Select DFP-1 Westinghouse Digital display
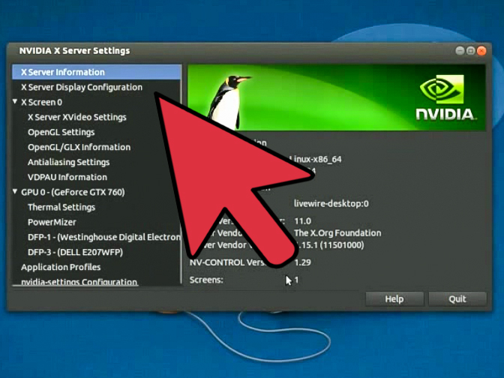This screenshot has width=504, height=378. pos(104,237)
